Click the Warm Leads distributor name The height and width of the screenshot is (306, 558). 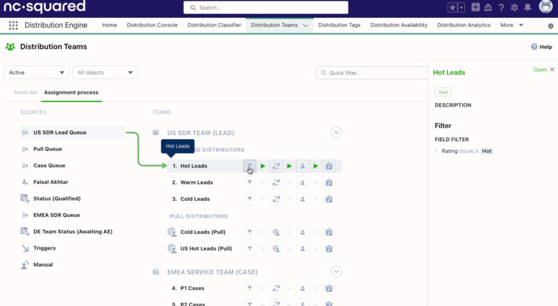[196, 182]
